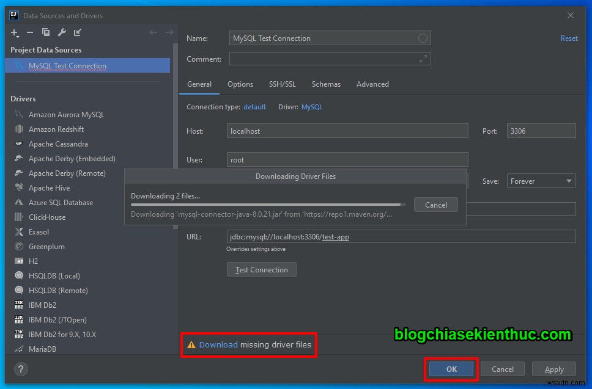Open the Advanced tab
The width and height of the screenshot is (592, 389).
point(372,84)
